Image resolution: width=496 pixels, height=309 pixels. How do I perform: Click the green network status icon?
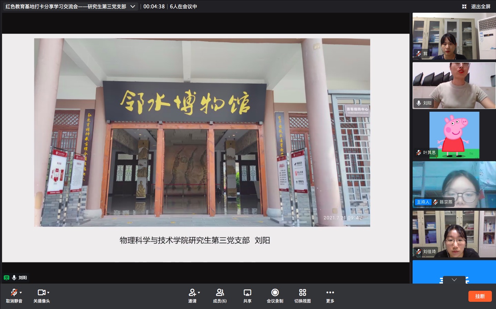click(x=7, y=278)
